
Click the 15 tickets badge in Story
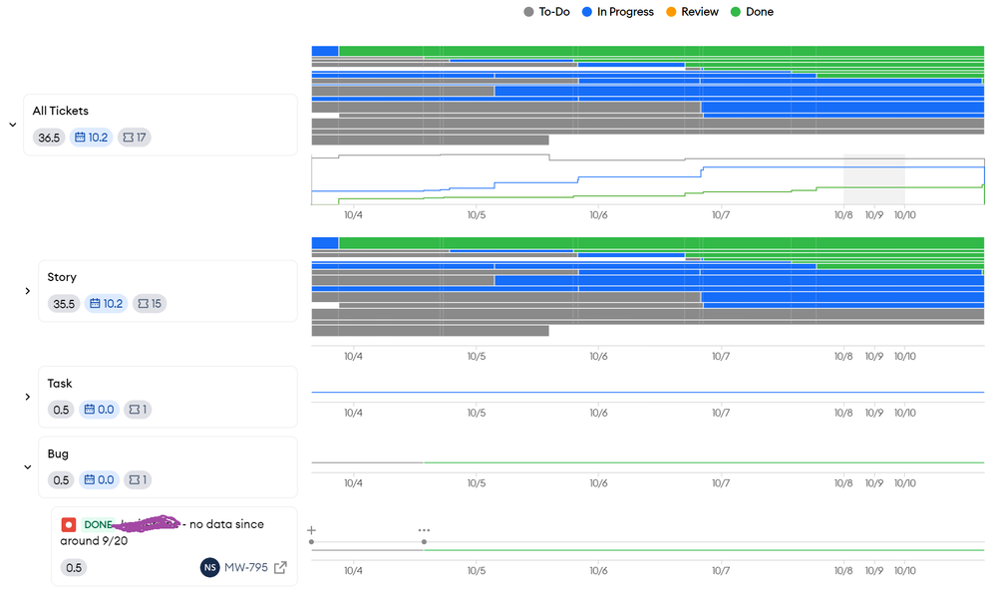pyautogui.click(x=150, y=304)
